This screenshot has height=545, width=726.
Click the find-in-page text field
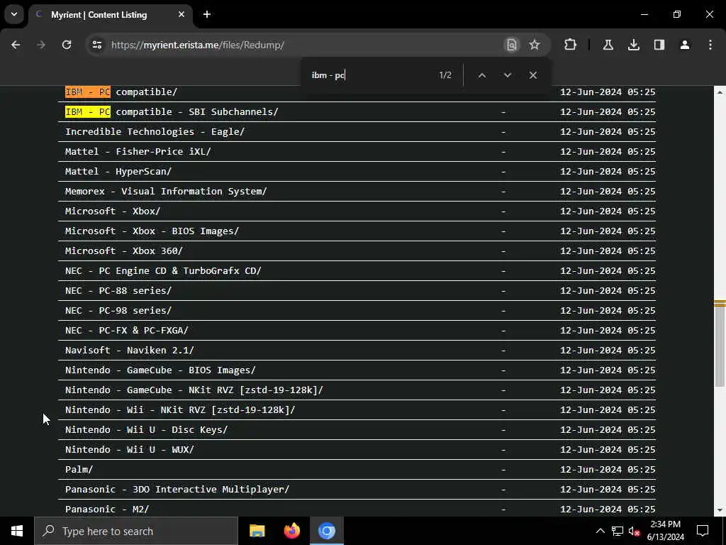tap(370, 75)
